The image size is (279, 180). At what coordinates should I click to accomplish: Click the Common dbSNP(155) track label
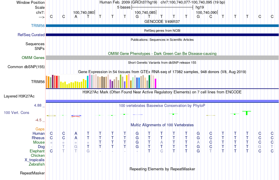26,67
